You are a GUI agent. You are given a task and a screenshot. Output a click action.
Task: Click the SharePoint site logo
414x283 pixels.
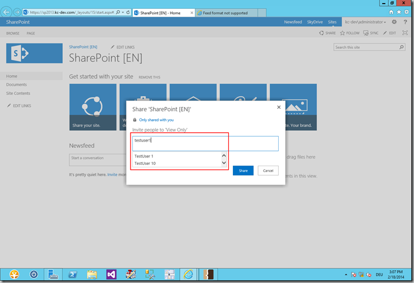click(x=34, y=53)
